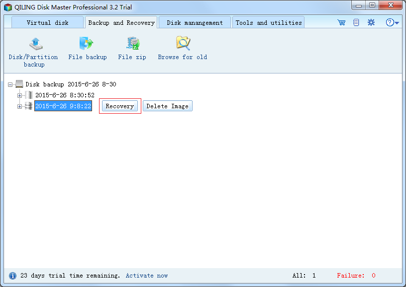Open Disk/Partition backup tool

(x=33, y=52)
